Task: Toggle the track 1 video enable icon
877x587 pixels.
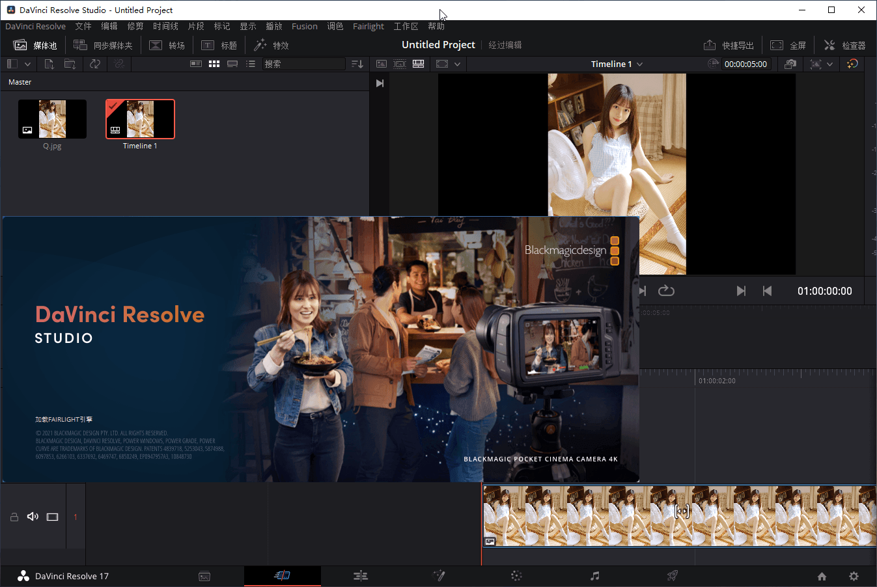Action: [x=52, y=517]
